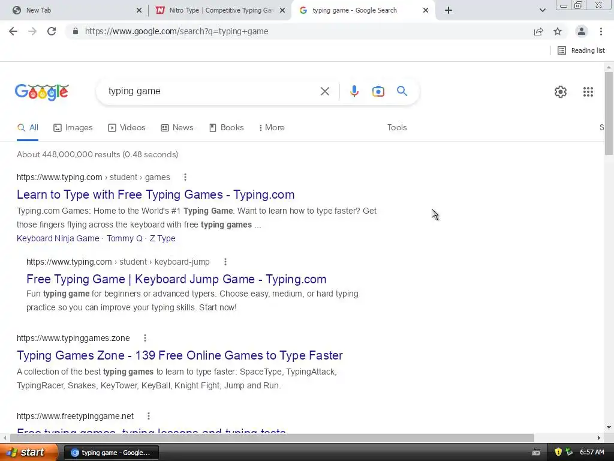Click the scroll down arrow

(x=609, y=427)
